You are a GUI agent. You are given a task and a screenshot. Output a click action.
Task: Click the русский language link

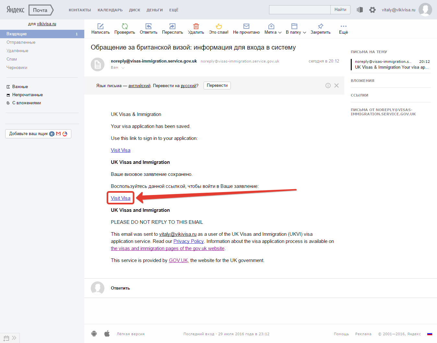tap(188, 86)
